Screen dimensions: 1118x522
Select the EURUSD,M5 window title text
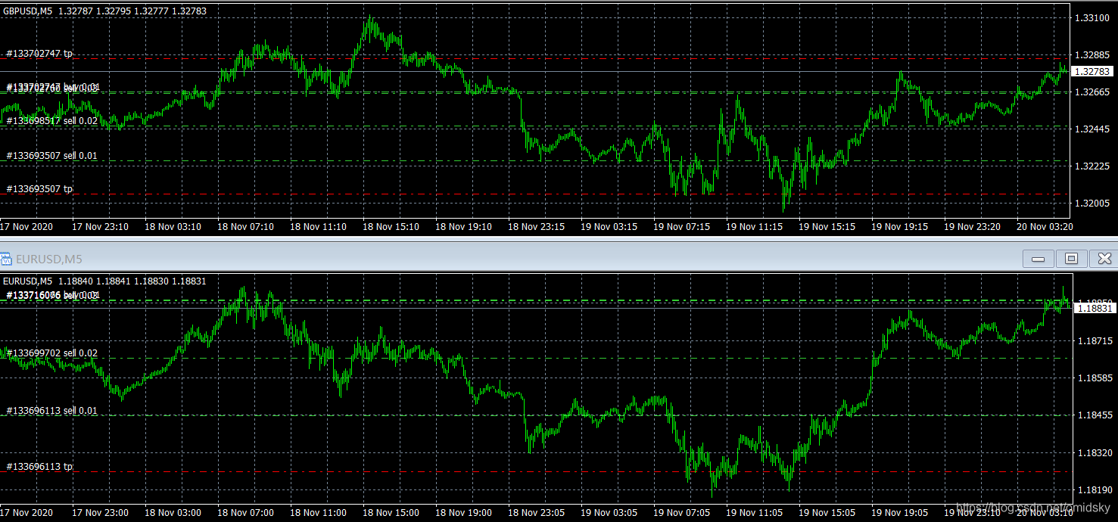[49, 259]
